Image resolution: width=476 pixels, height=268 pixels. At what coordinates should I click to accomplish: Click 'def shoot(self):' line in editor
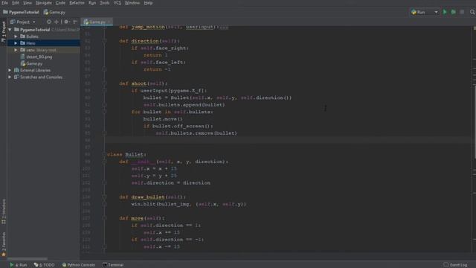143,83
